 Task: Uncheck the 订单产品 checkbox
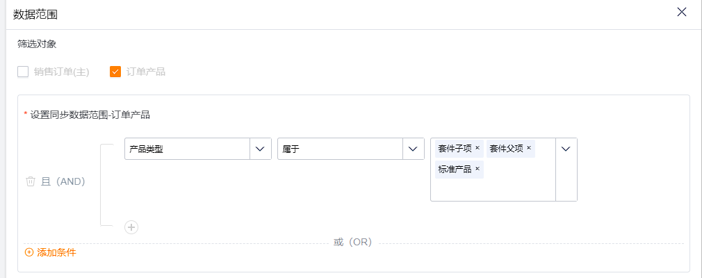point(115,72)
